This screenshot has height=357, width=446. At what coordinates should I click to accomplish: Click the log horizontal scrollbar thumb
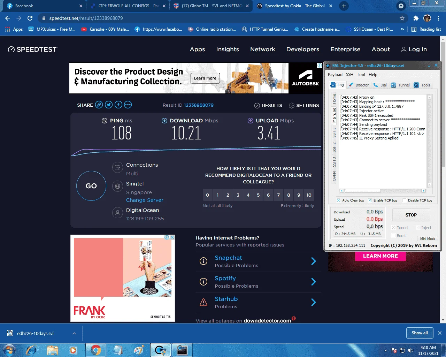362,191
